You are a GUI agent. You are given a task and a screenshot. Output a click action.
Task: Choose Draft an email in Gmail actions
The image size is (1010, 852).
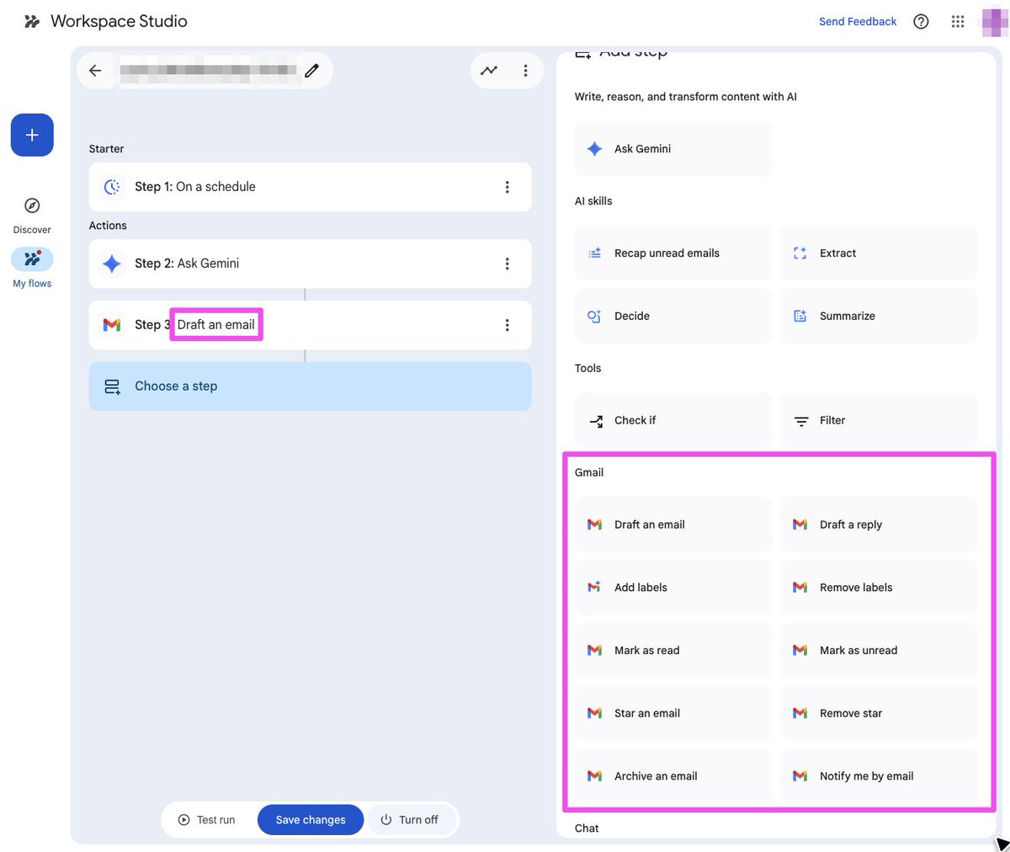673,525
